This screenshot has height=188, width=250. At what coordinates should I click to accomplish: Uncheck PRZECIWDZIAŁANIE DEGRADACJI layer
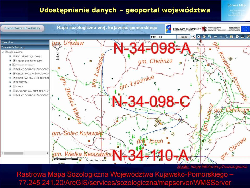point(14,78)
